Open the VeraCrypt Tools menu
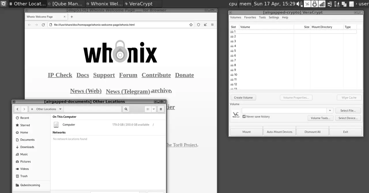The width and height of the screenshot is (369, 193). pos(262,18)
